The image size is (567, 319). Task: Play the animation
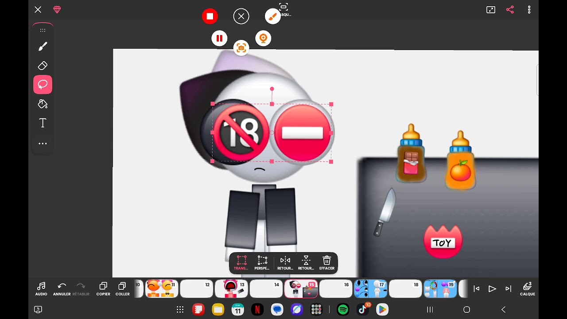(492, 289)
